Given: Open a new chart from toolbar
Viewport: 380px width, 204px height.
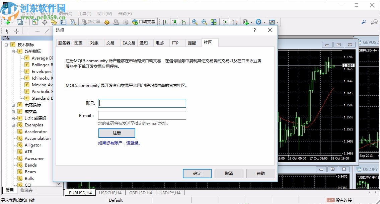Looking at the screenshot, I should tap(7, 22).
